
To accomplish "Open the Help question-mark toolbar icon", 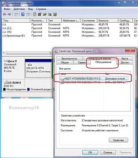I will (x=23, y=14).
